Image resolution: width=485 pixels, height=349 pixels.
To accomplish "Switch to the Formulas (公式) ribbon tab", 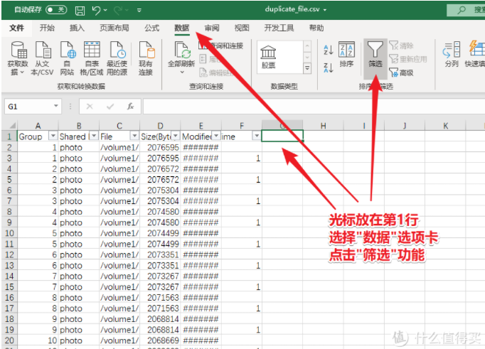I will coord(151,28).
